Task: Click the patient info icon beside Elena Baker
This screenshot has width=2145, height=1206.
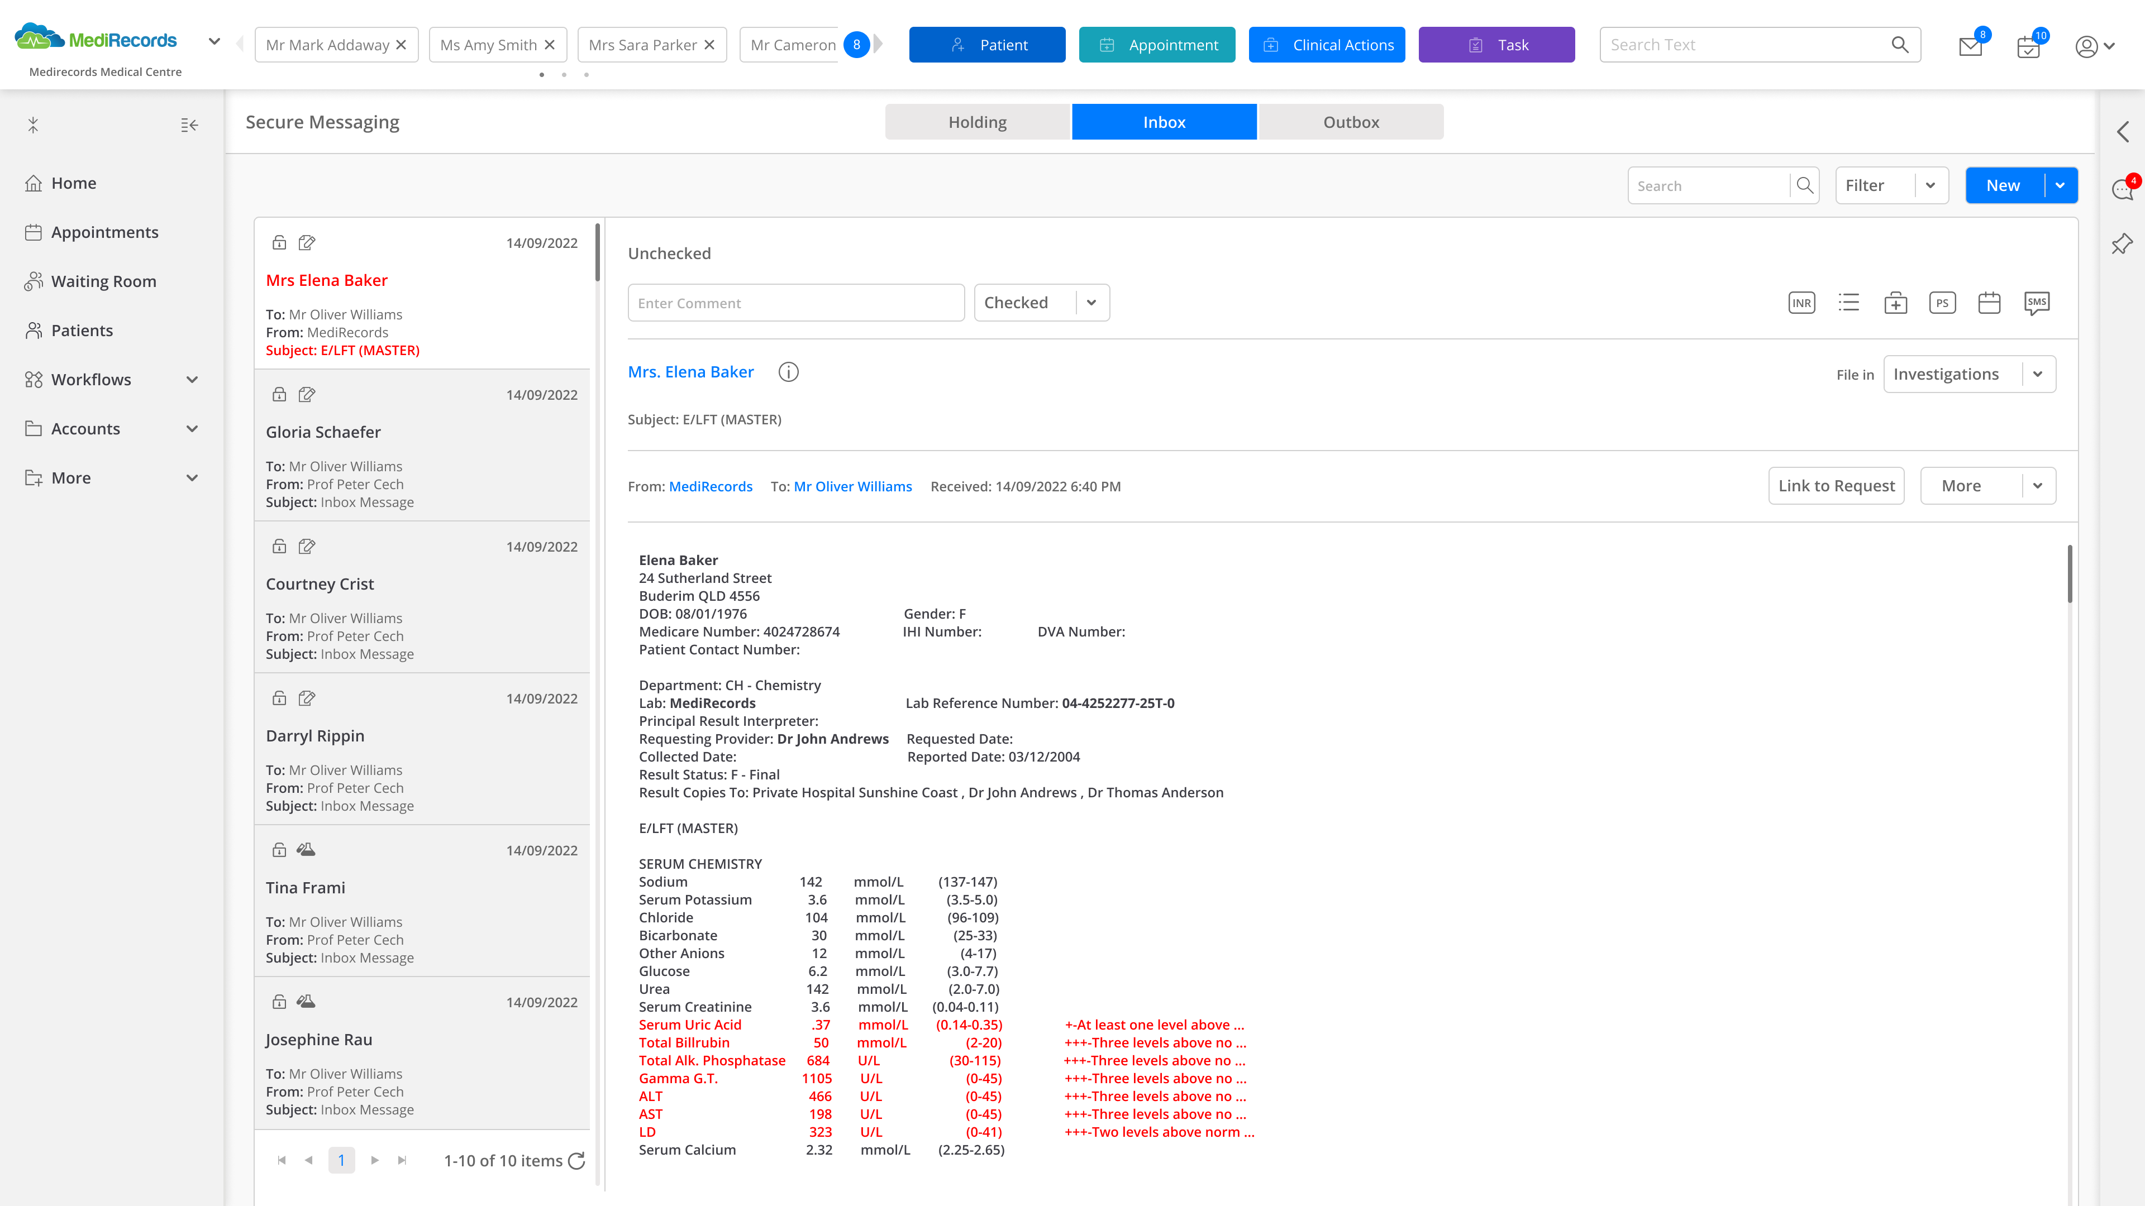Action: pyautogui.click(x=788, y=372)
